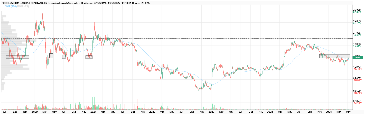
Task: Click the 2022 year label on time axis
Action: click(152, 112)
